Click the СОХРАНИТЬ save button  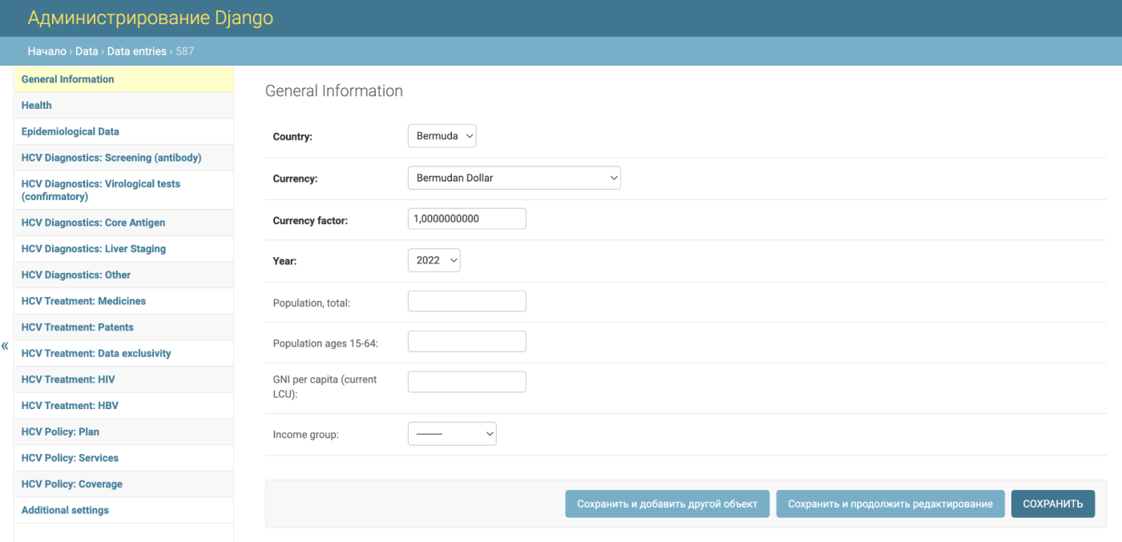click(x=1053, y=504)
